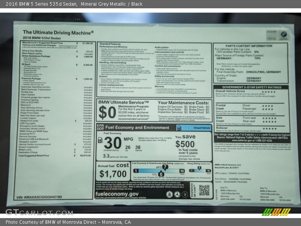Click the BMW Ultimate Service heading

(121, 102)
